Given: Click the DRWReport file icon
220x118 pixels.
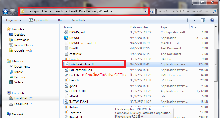Looking at the screenshot, I should click(x=66, y=32).
